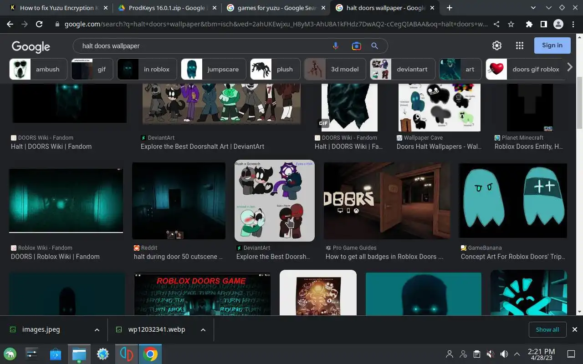Open the file manager in taskbar
583x364 pixels.
(x=79, y=354)
